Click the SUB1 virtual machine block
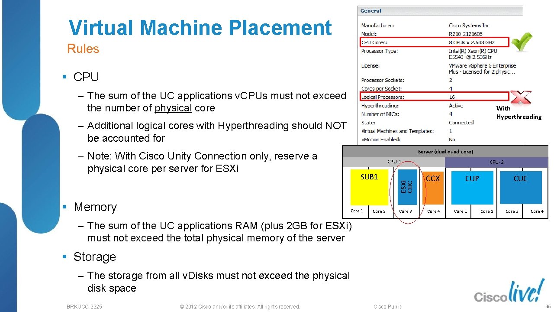 pos(369,186)
